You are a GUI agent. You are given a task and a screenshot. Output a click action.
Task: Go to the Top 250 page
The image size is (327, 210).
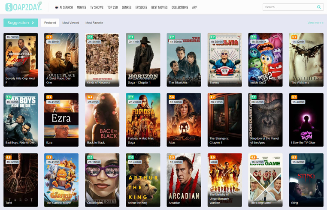[x=112, y=7]
